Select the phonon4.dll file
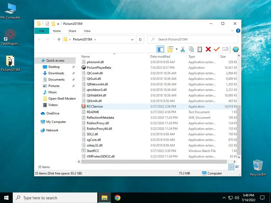The image size is (271, 203). point(95,62)
